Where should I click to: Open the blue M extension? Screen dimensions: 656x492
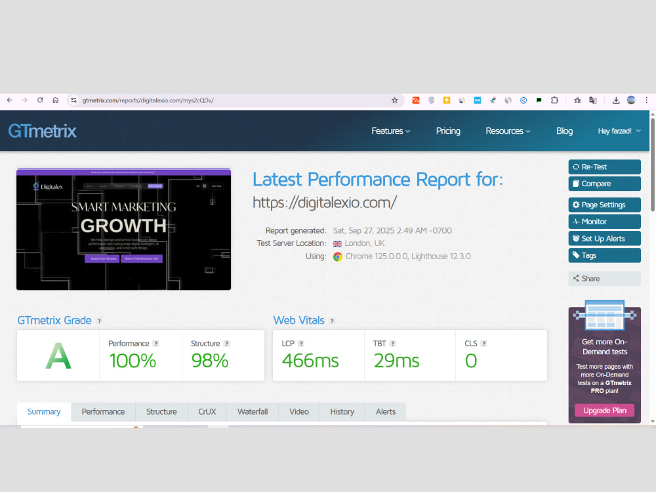478,100
